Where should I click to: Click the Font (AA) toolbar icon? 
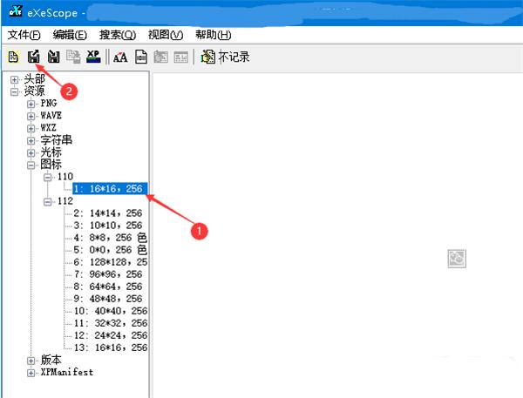point(120,57)
